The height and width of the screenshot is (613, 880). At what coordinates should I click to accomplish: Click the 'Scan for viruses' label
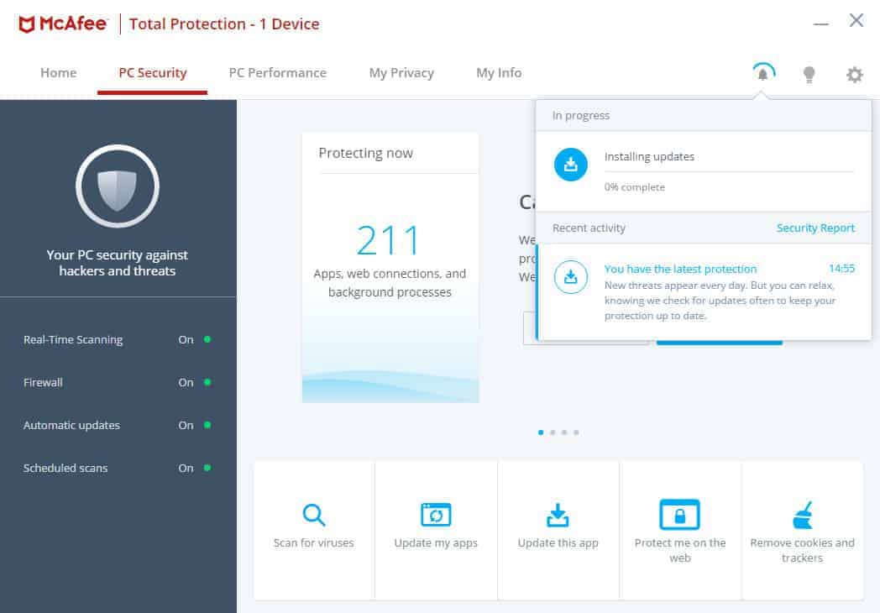point(314,542)
